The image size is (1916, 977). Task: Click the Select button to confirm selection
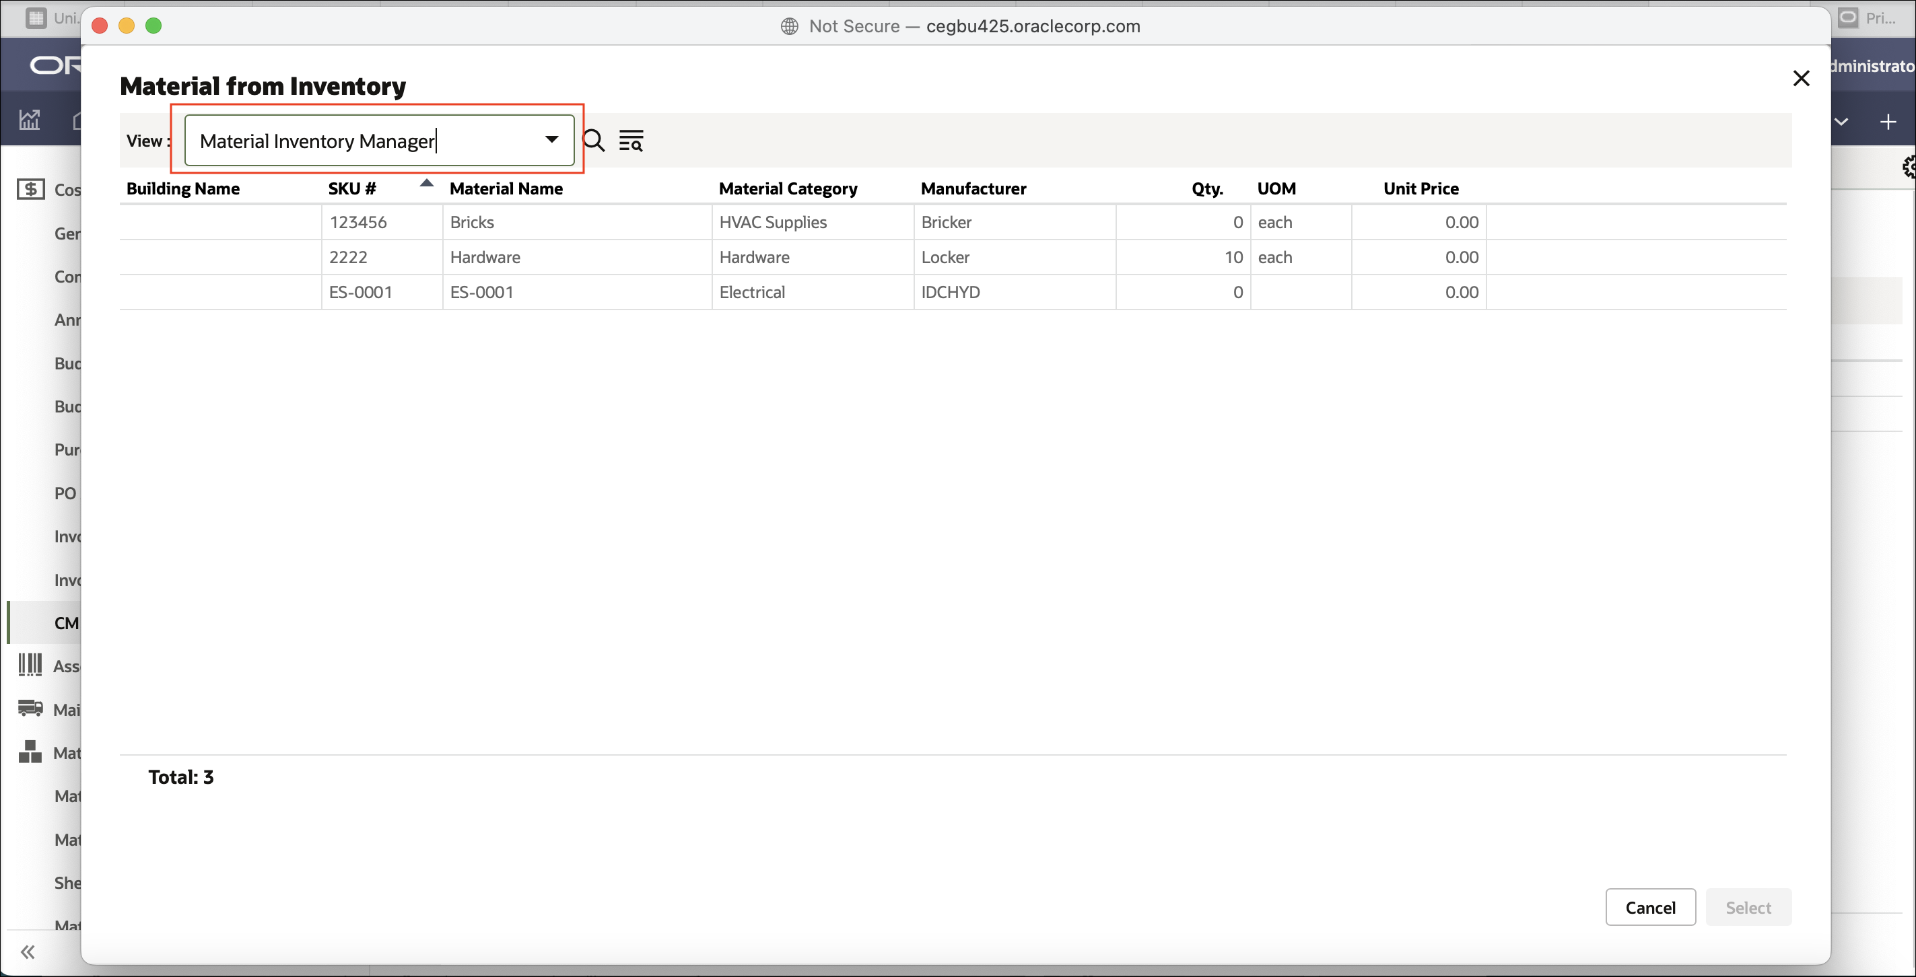pyautogui.click(x=1748, y=906)
